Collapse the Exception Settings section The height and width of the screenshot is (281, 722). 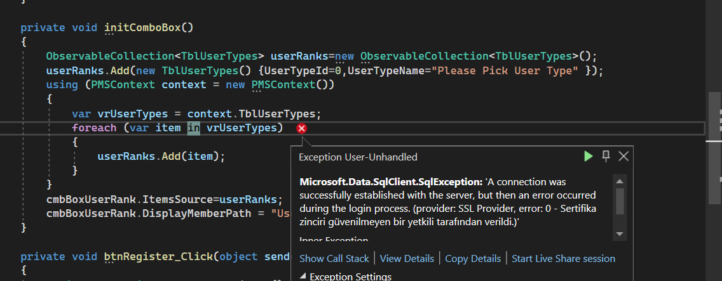[x=303, y=277]
